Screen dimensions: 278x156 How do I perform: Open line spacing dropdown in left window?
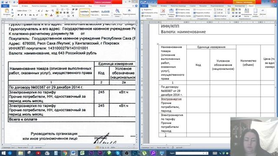point(73,13)
